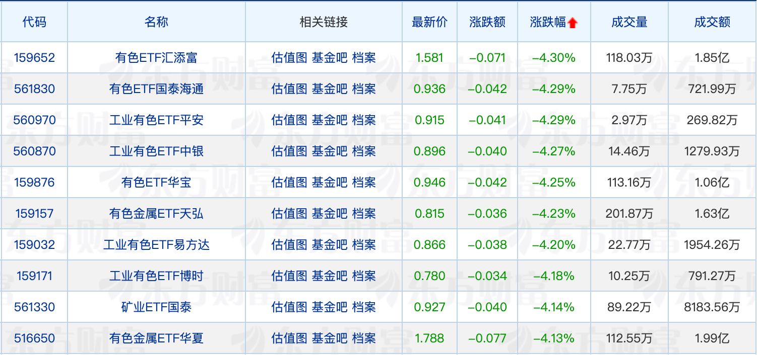This screenshot has height=355, width=757.
Task: Click the 涨跌额 column header
Action: pos(487,22)
